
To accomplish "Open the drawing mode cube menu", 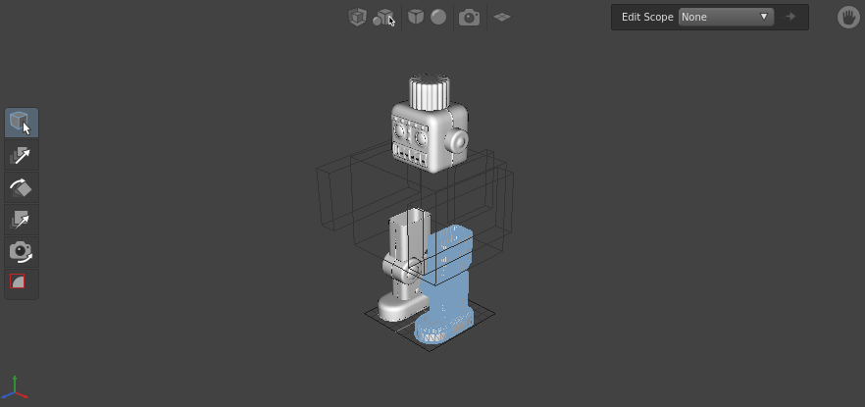I will [x=416, y=17].
